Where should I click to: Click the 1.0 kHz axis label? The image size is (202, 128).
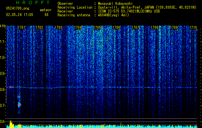(3, 58)
